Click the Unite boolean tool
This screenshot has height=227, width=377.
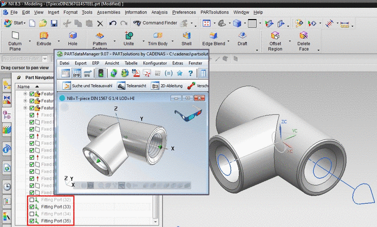pos(129,39)
